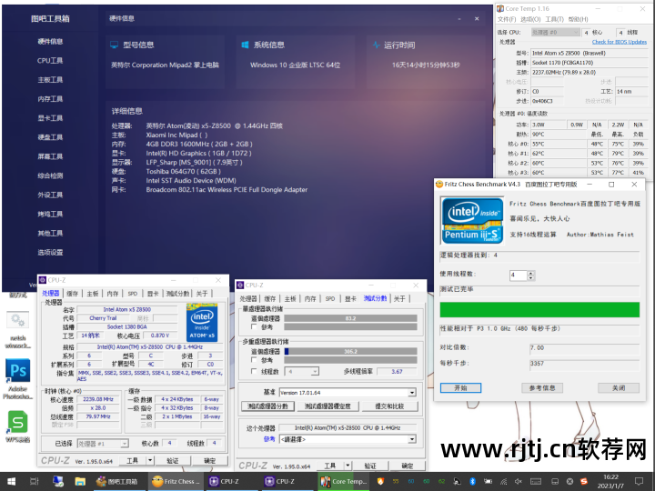Adjust Fritz Chess 使用线程数 stepper arrows
655x491 pixels.
[x=530, y=276]
